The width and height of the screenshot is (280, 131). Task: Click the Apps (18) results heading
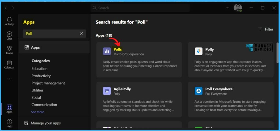pos(104,35)
